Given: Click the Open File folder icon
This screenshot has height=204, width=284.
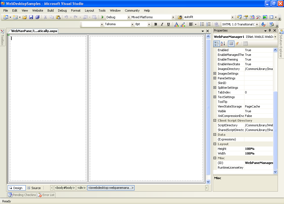Looking at the screenshot, I should 25,17.
